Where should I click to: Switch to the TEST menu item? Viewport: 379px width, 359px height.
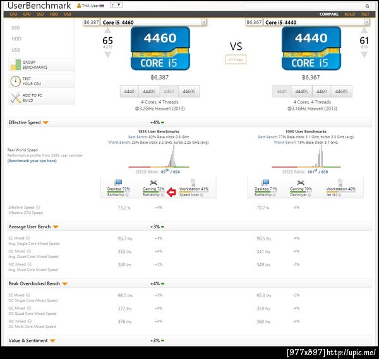point(365,15)
